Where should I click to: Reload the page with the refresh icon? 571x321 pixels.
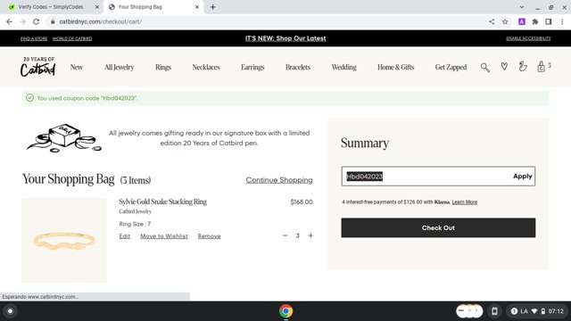[36, 21]
